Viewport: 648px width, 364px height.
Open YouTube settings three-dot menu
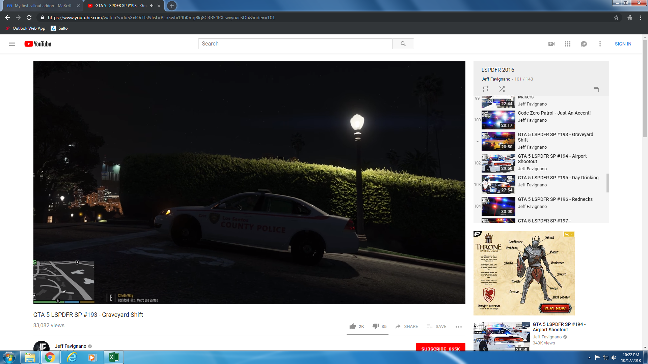click(x=600, y=44)
